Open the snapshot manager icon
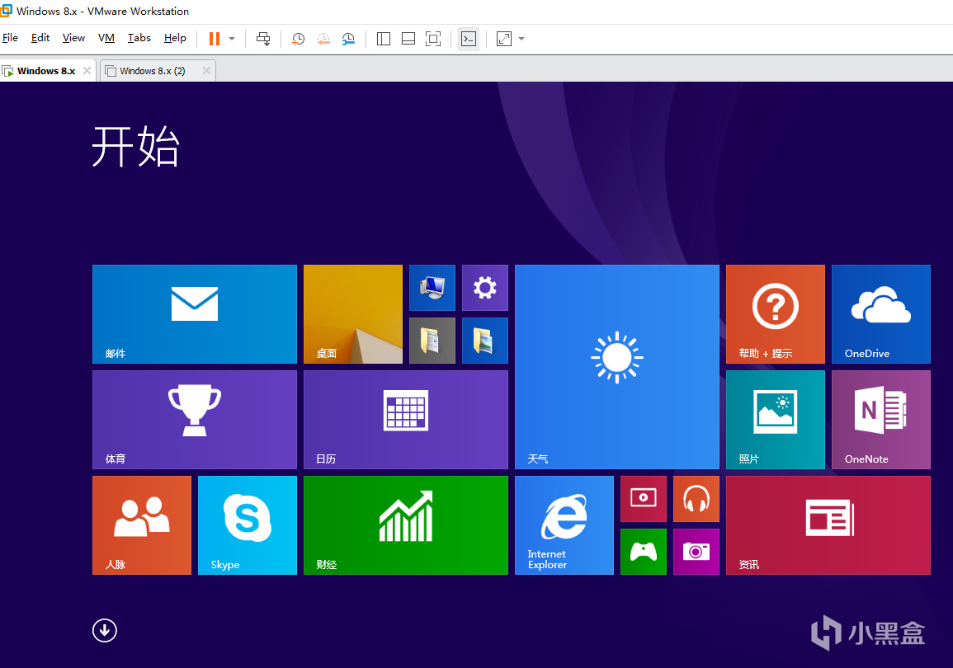 (x=348, y=39)
